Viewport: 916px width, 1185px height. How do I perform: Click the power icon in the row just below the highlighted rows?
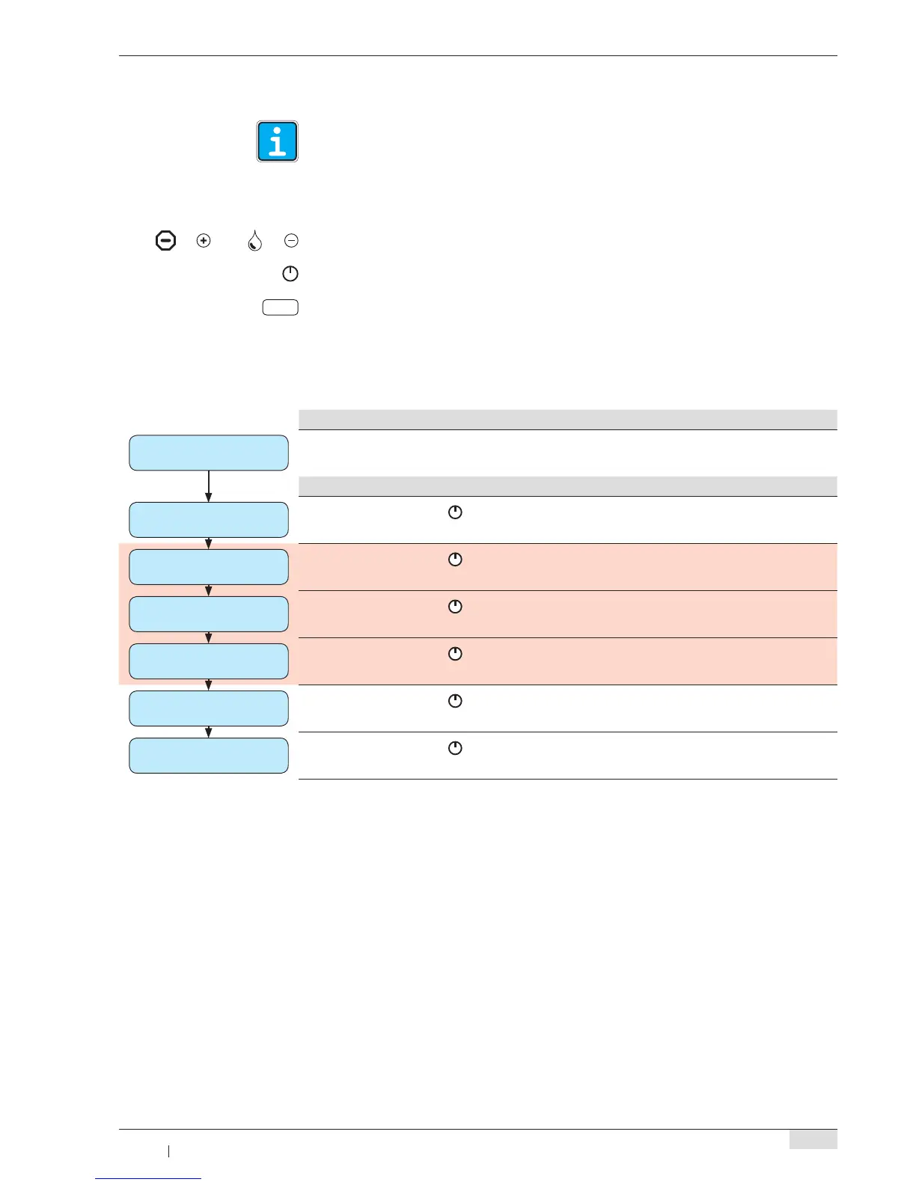tap(455, 701)
